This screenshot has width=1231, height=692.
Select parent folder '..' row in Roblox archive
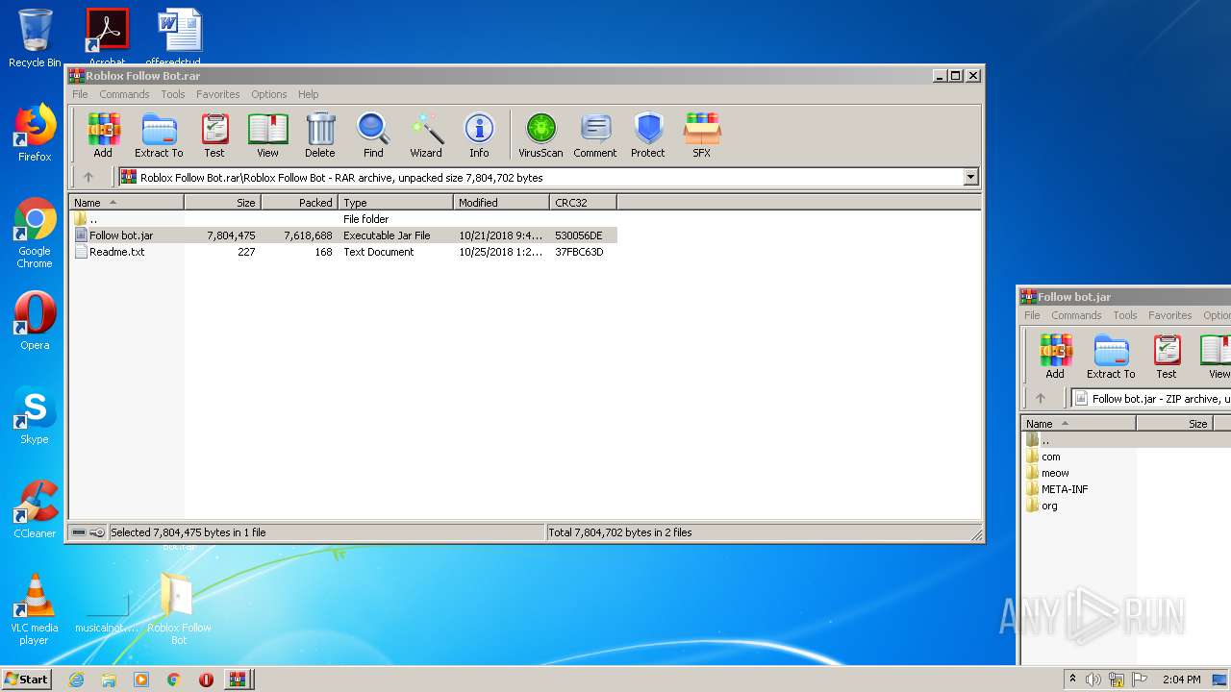(x=343, y=219)
